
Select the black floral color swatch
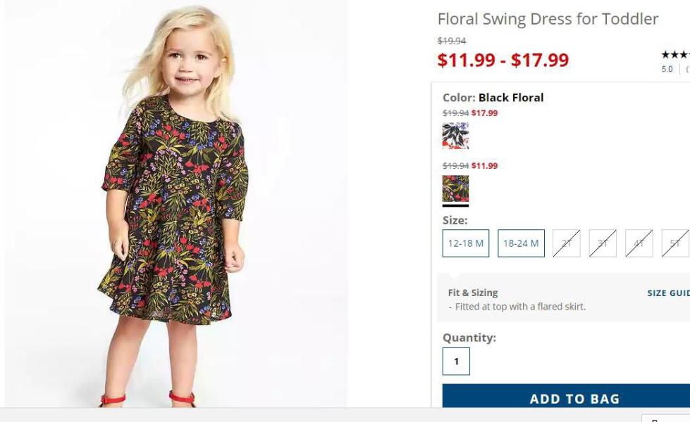tap(455, 188)
